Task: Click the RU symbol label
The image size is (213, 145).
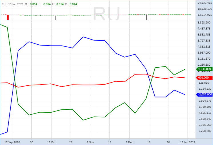Action: pos(3,4)
